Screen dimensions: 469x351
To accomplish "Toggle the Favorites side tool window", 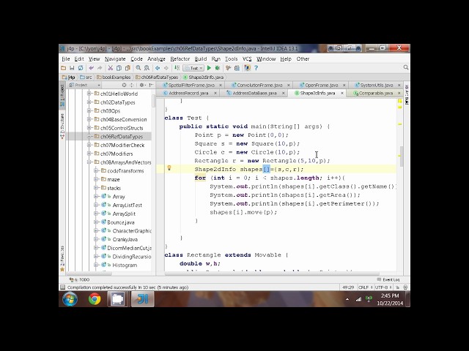I will coord(62,258).
